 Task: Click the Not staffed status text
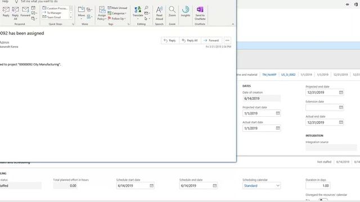click(324, 162)
